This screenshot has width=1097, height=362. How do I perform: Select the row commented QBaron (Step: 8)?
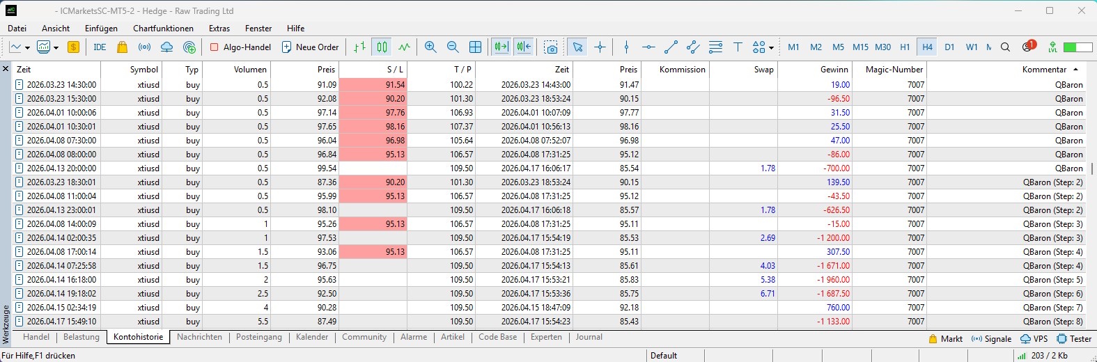pyautogui.click(x=549, y=322)
